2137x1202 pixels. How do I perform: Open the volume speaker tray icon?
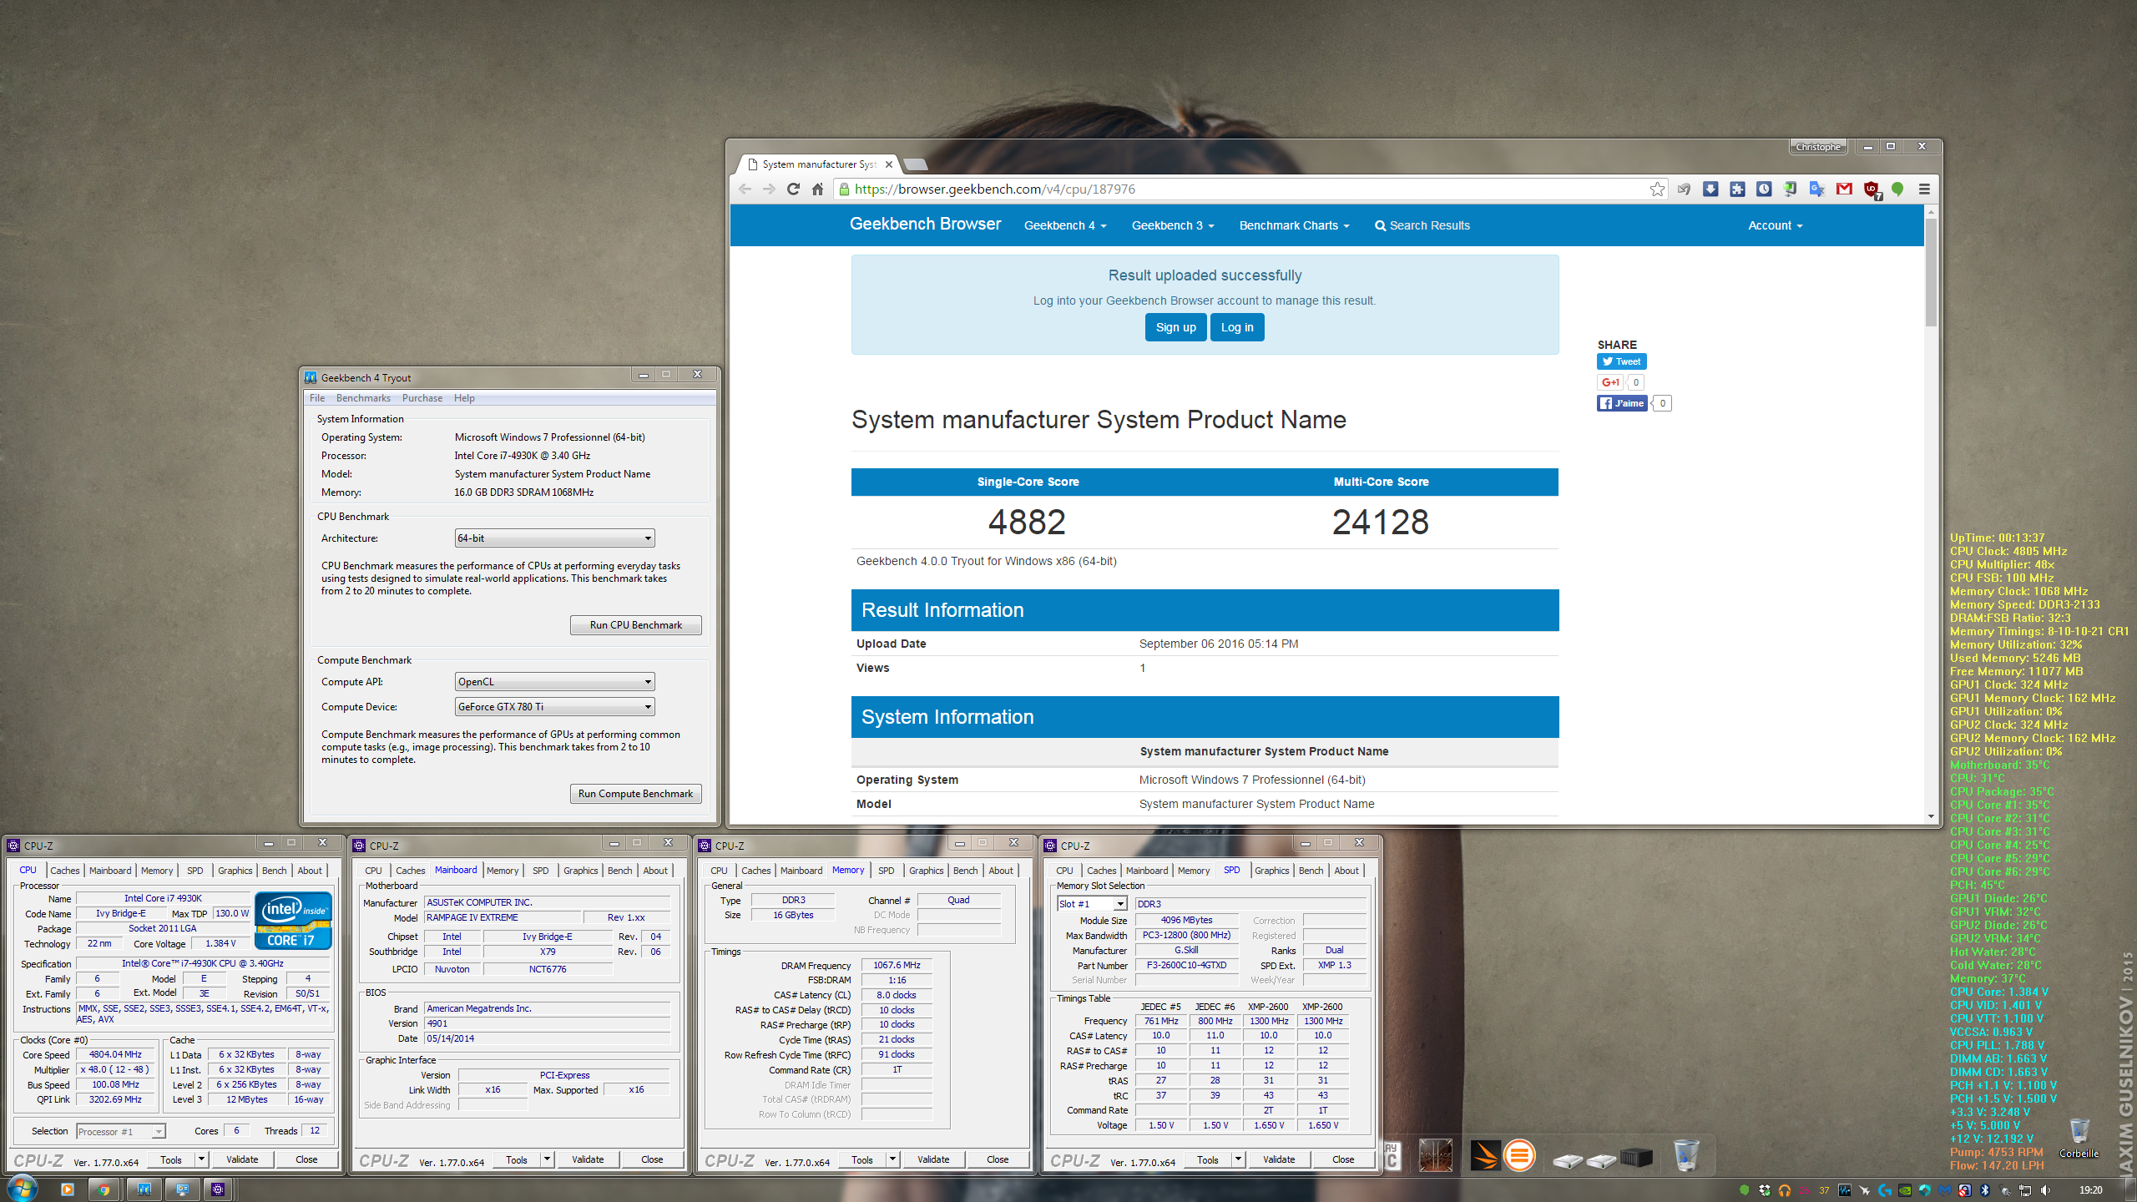click(2044, 1190)
